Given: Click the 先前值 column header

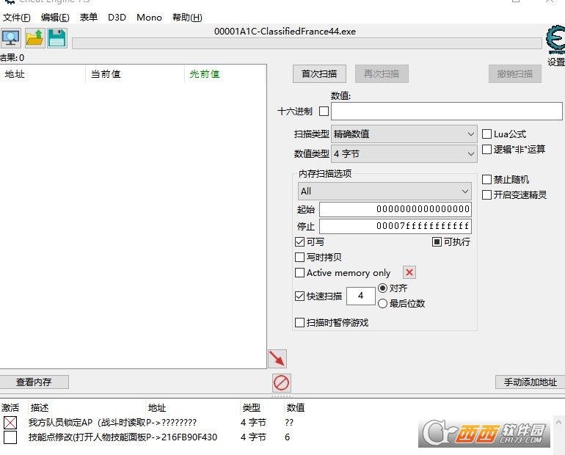Looking at the screenshot, I should (225, 74).
